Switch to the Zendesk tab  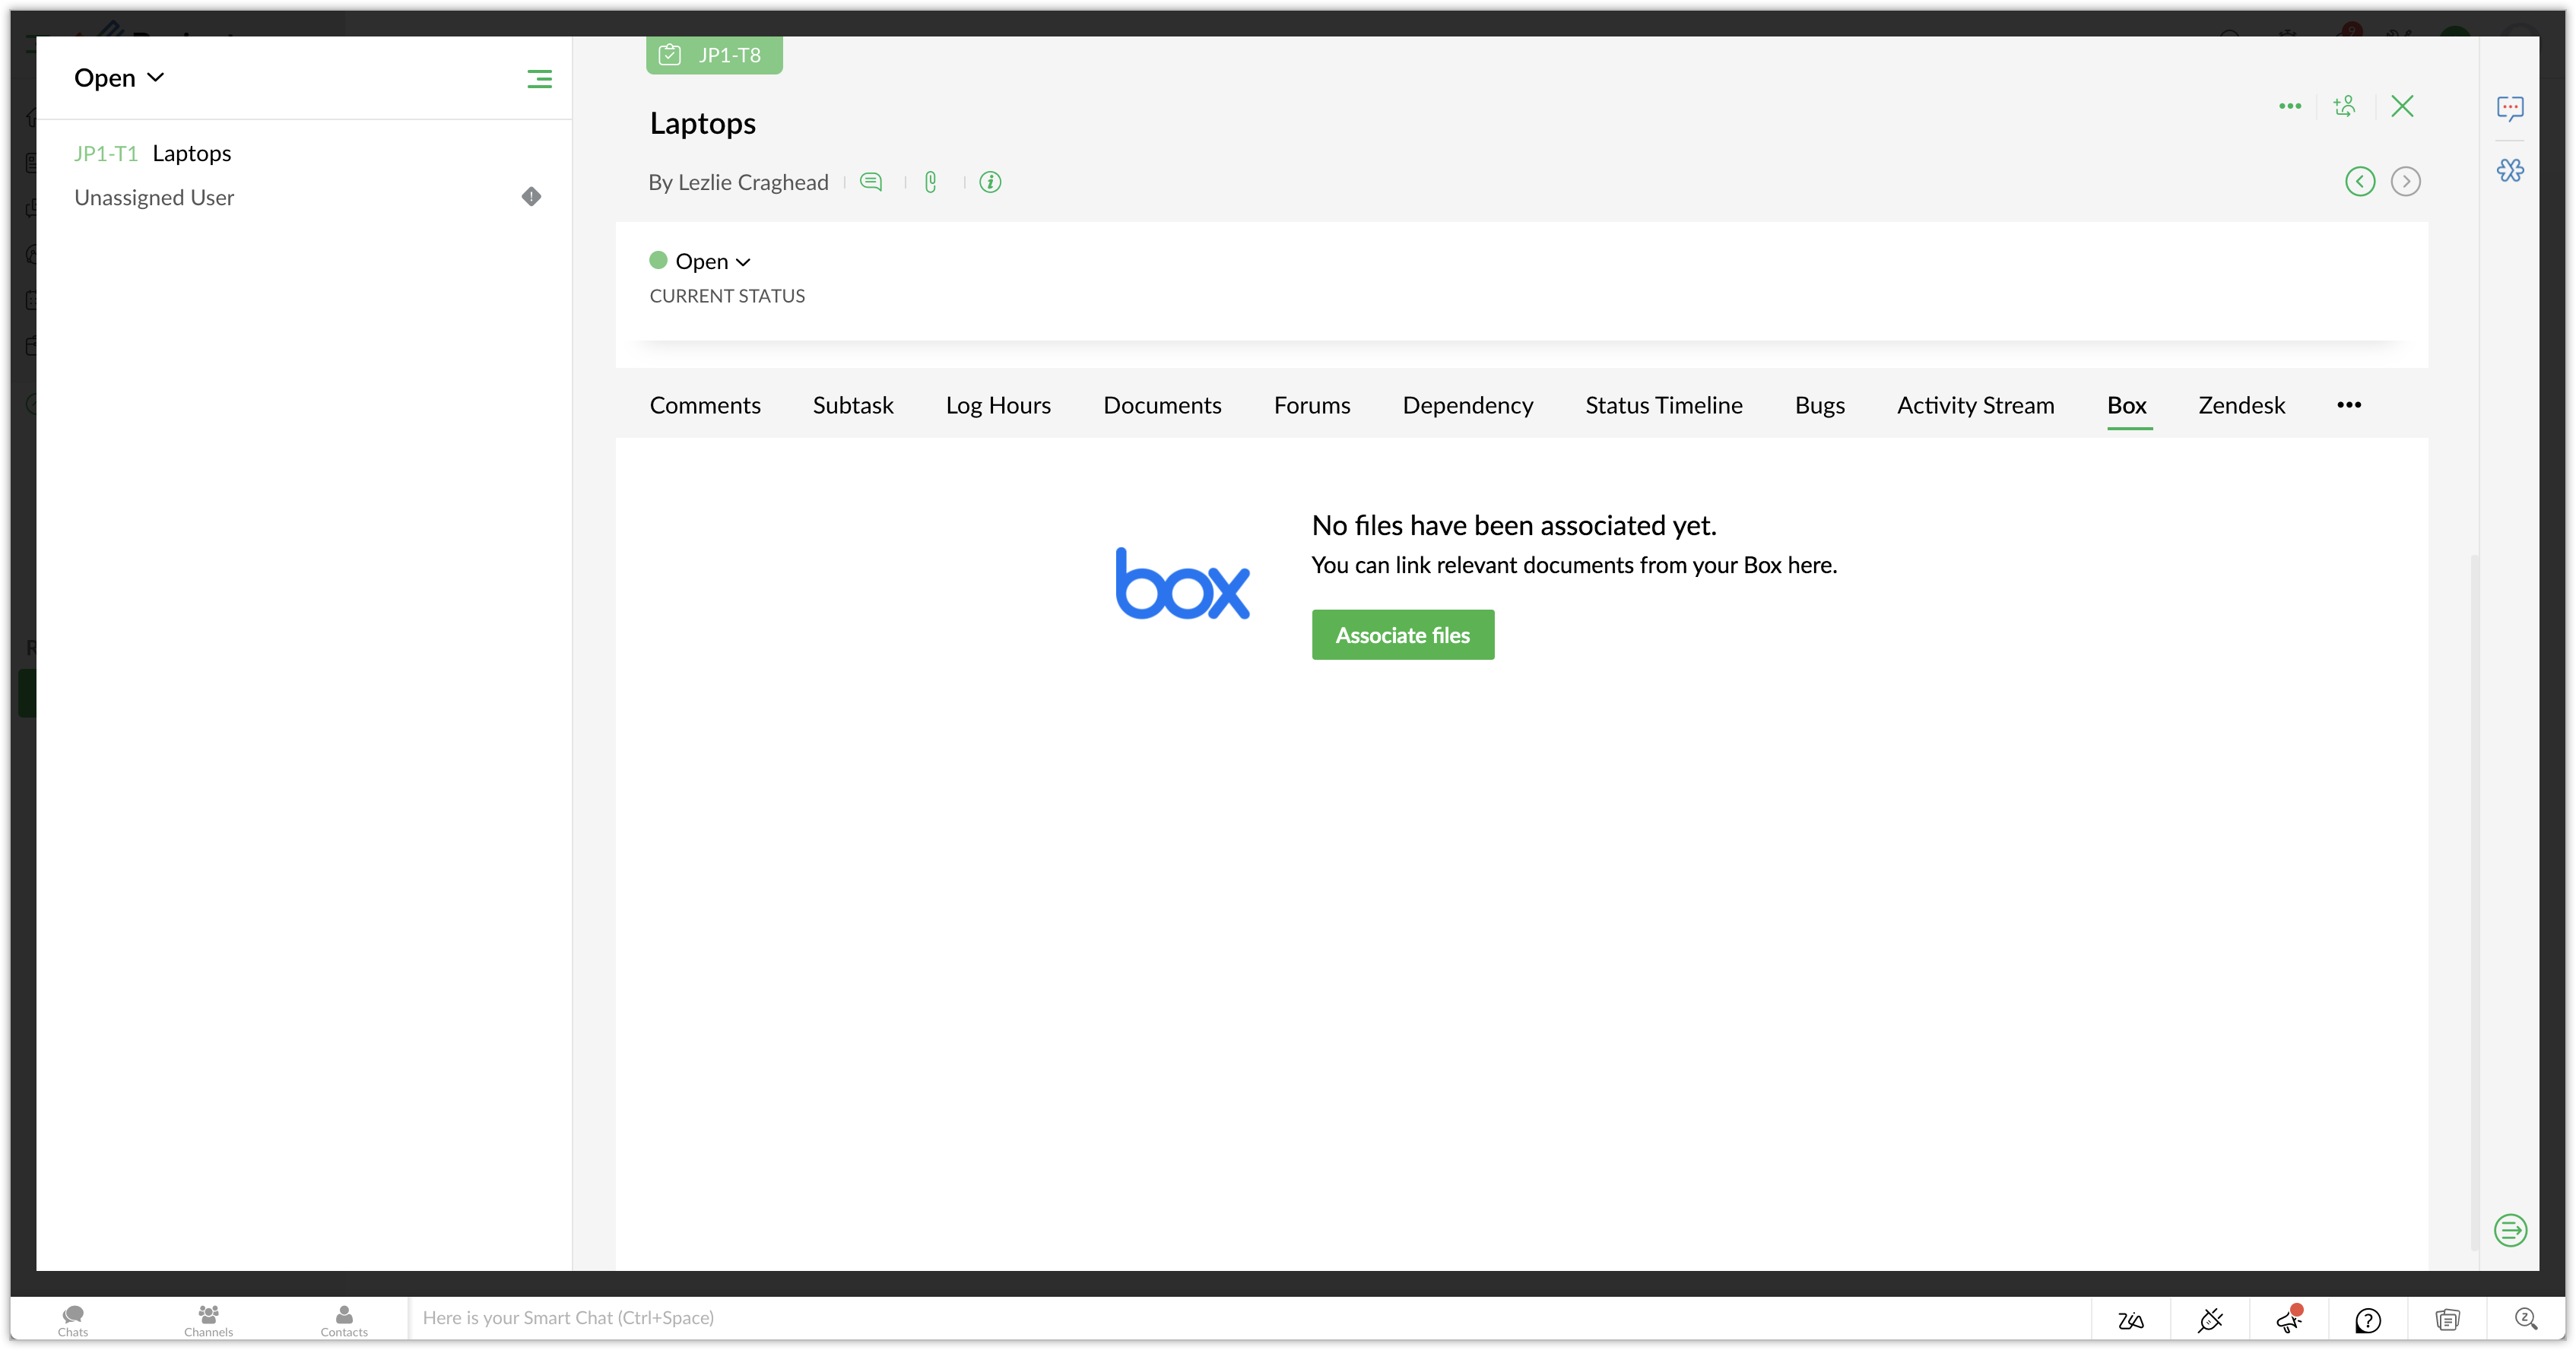(2241, 405)
